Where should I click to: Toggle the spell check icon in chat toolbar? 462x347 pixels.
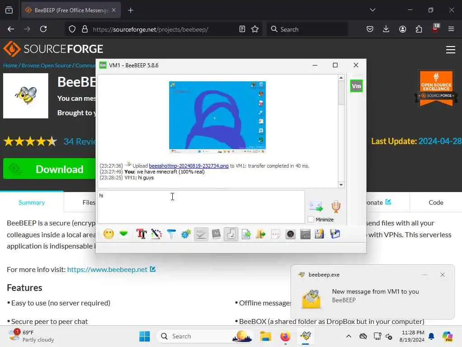(201, 234)
